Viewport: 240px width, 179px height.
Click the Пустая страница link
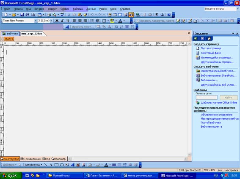pyautogui.click(x=211, y=48)
